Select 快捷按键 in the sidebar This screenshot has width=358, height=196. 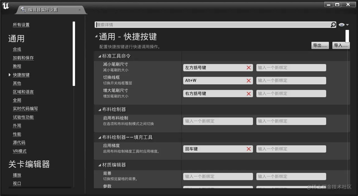(21, 75)
